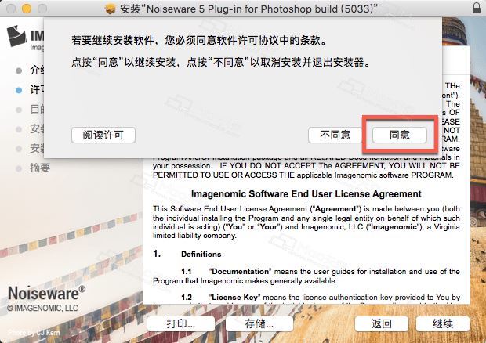Click the 'Photo by CJ Kern' credit
Image resolution: width=486 pixels, height=343 pixels.
34,333
